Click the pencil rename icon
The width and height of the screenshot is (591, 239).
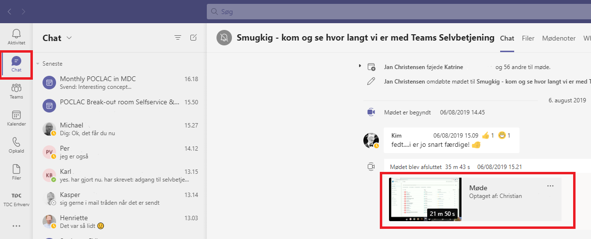point(371,81)
